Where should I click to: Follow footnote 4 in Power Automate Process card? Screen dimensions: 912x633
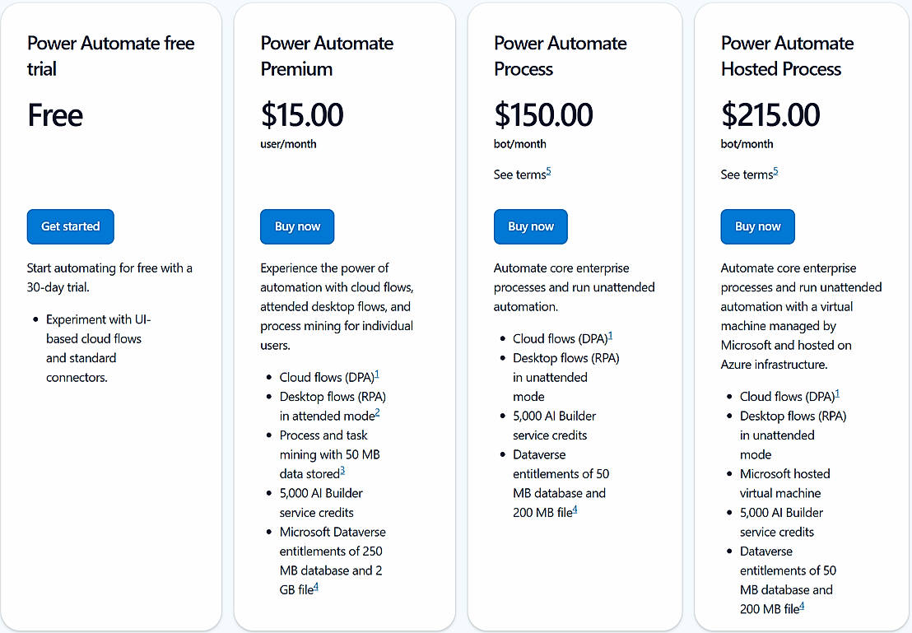pos(575,510)
